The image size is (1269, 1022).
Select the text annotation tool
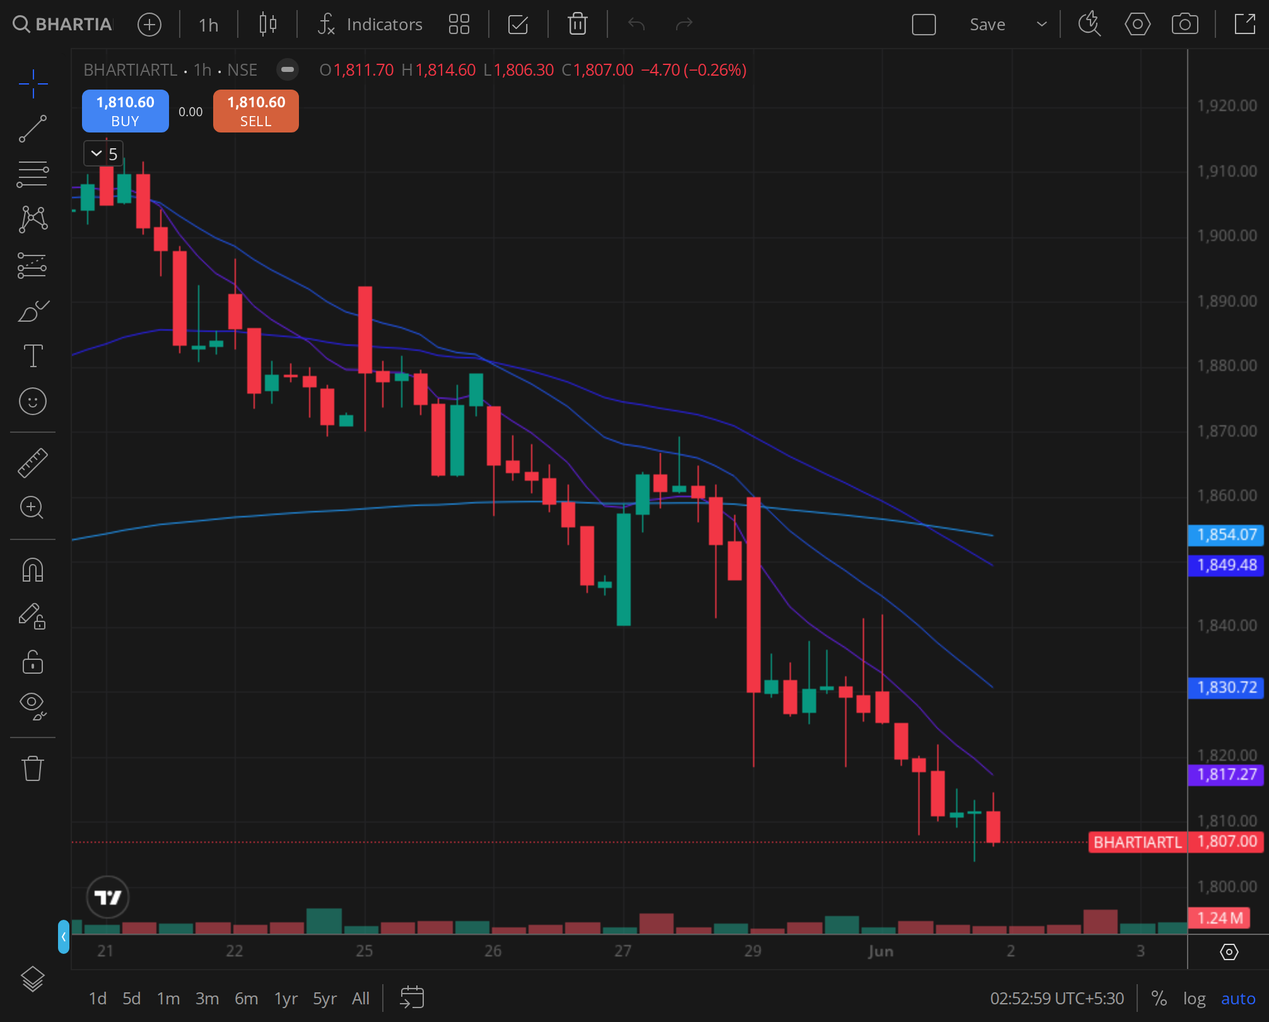click(x=33, y=356)
